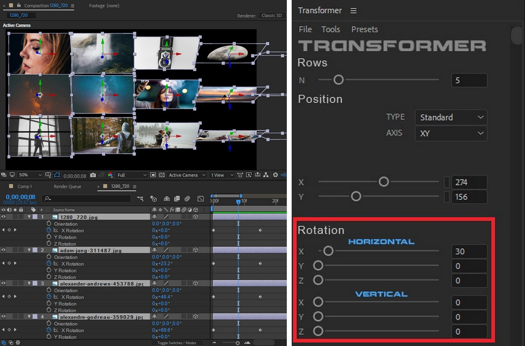Toggle 3D layer switch for adam-jang-311487.jpg
This screenshot has width=525, height=346.
click(x=195, y=250)
